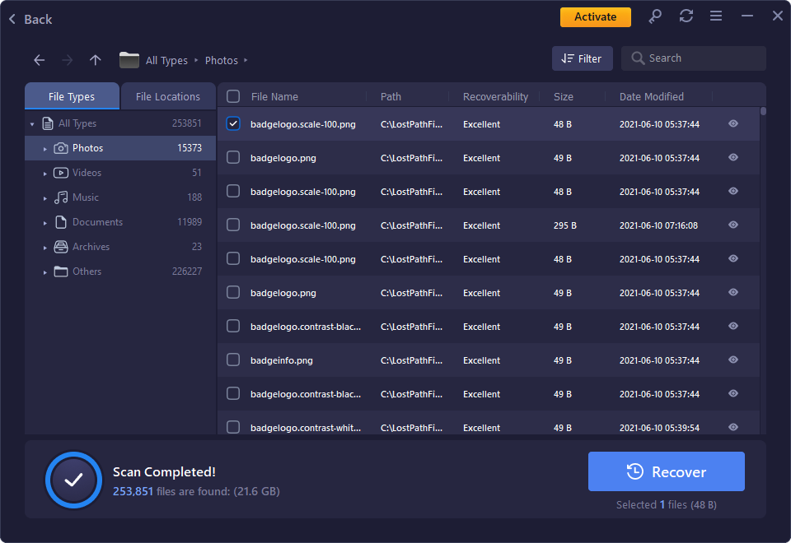Screen dimensions: 791x543
Task: Expand the Videos category
Action: (x=45, y=172)
